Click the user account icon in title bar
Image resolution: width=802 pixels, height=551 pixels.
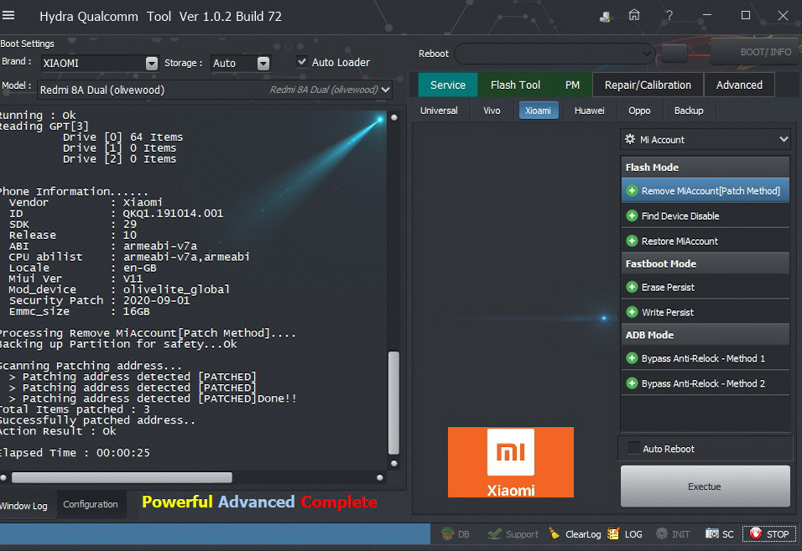pyautogui.click(x=605, y=16)
